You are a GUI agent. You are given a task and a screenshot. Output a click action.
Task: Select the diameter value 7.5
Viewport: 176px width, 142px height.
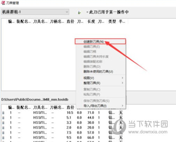point(69,132)
